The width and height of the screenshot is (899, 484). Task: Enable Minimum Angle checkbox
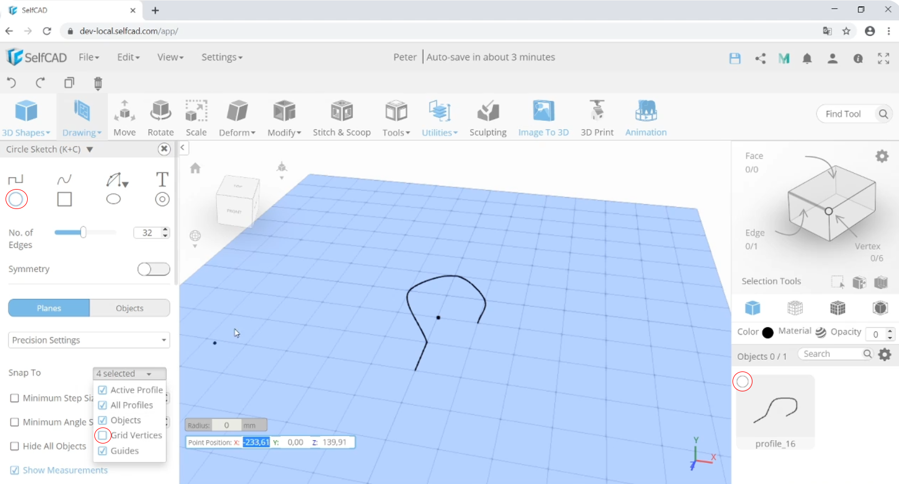coord(14,422)
